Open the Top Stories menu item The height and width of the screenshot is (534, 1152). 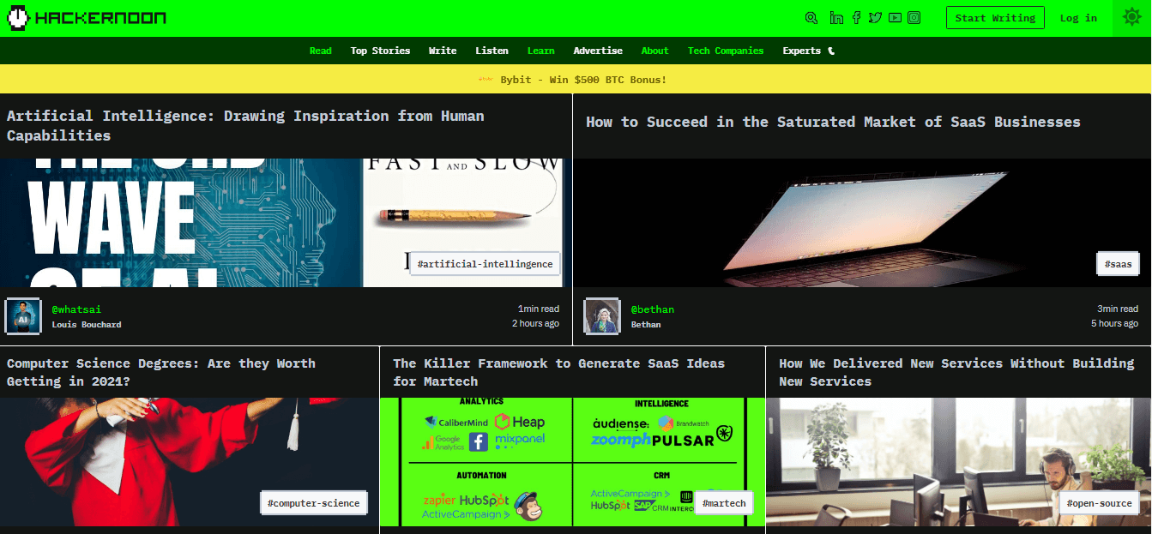pyautogui.click(x=380, y=51)
